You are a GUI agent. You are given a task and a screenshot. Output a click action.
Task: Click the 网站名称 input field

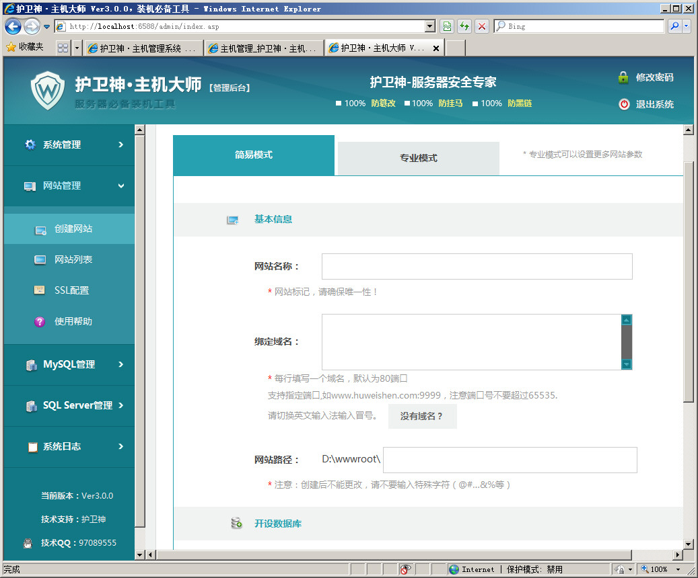click(x=477, y=266)
